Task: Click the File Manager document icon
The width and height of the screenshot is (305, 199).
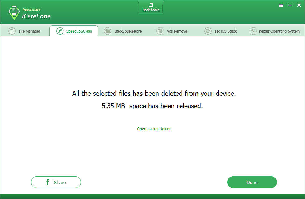Action: (x=12, y=31)
